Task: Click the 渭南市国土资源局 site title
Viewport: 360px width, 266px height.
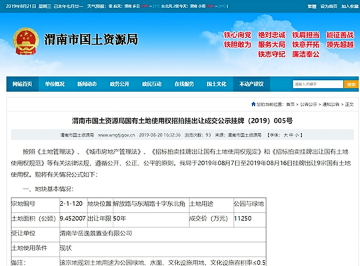Action: 91,39
